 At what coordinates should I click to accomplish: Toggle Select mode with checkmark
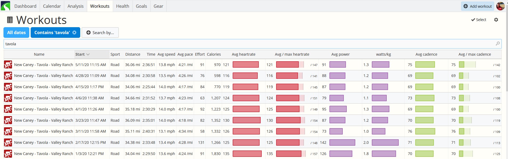tap(479, 20)
